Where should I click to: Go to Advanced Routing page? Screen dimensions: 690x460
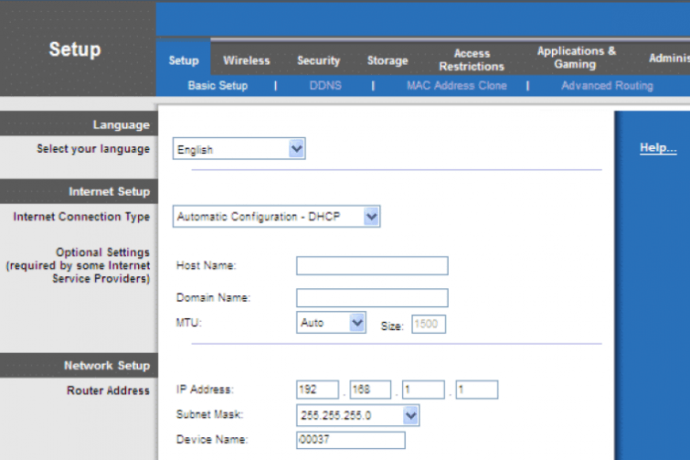coord(607,86)
